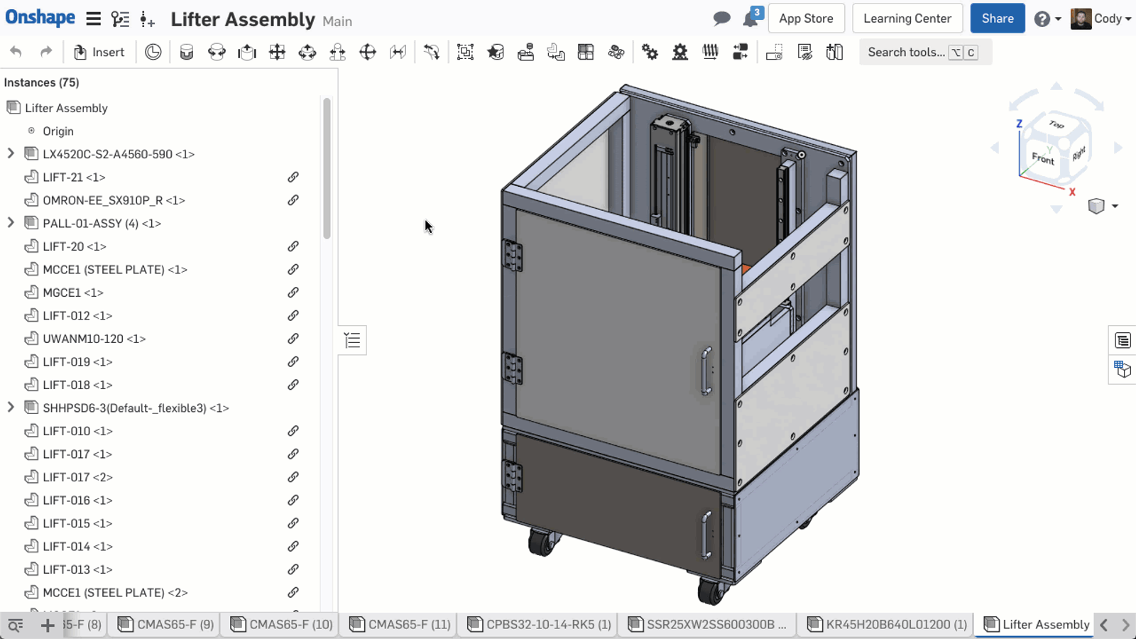Select the Revolute mate tool
Viewport: 1136px width, 639px height.
217,52
